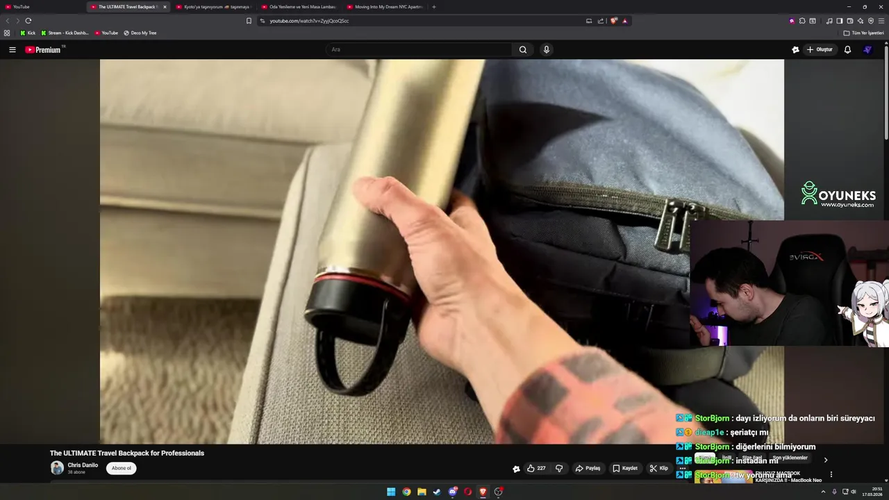Start voice search with microphone icon

(547, 49)
